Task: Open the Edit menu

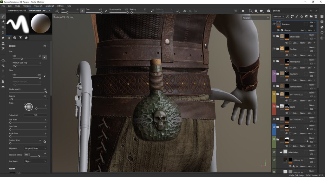Action: click(x=10, y=6)
